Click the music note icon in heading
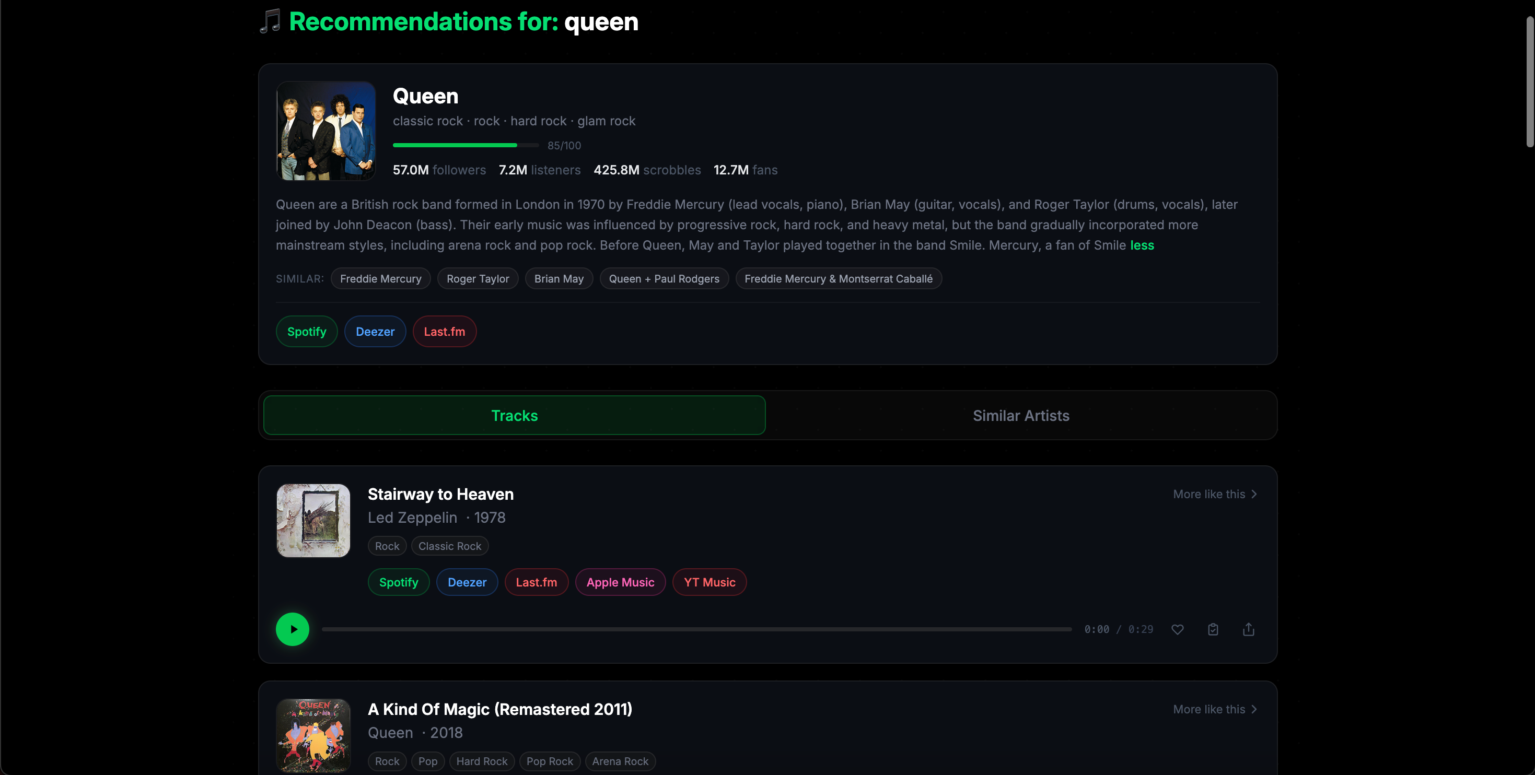 click(x=270, y=21)
